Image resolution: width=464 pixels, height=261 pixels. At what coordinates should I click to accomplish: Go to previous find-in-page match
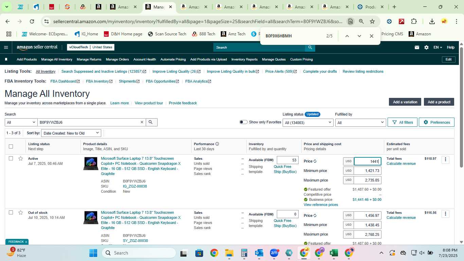coord(347,36)
